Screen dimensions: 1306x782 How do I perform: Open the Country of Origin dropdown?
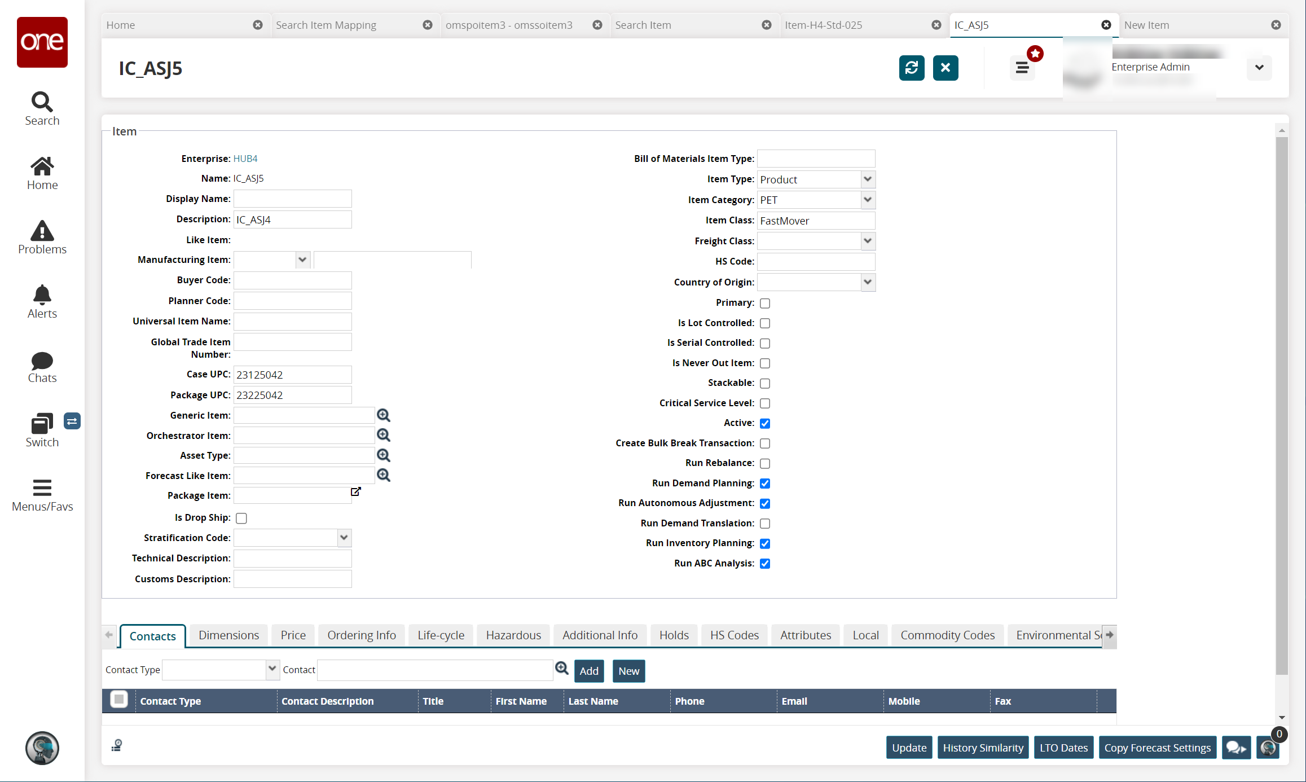point(868,282)
